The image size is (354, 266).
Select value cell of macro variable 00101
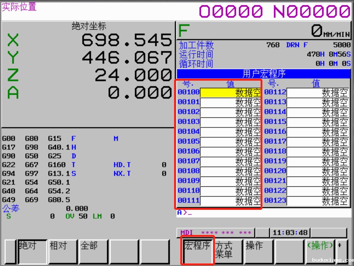click(230, 103)
